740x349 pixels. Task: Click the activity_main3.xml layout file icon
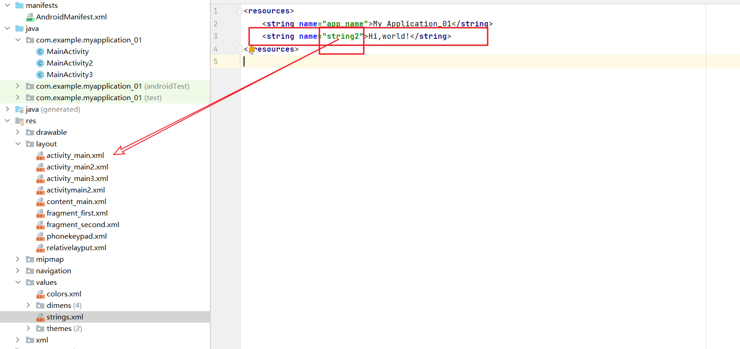tap(40, 179)
